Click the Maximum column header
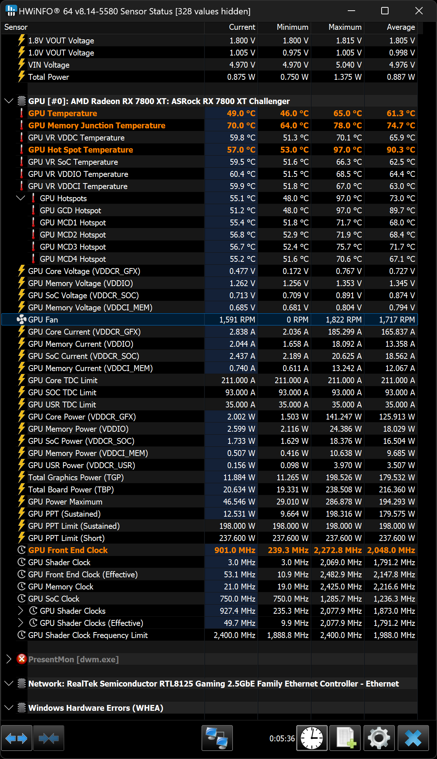 pyautogui.click(x=337, y=27)
